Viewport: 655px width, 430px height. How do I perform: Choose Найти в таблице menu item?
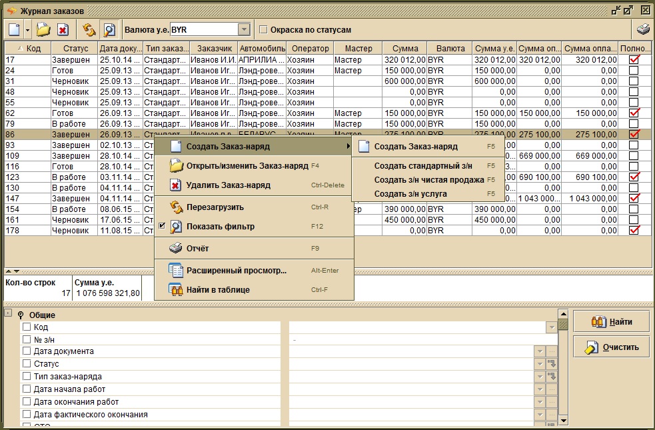click(x=254, y=289)
